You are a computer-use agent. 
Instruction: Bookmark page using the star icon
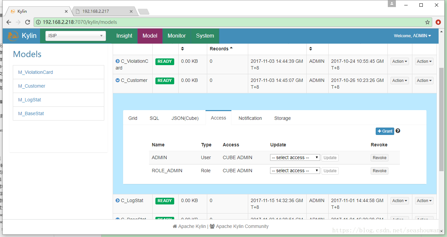click(427, 22)
